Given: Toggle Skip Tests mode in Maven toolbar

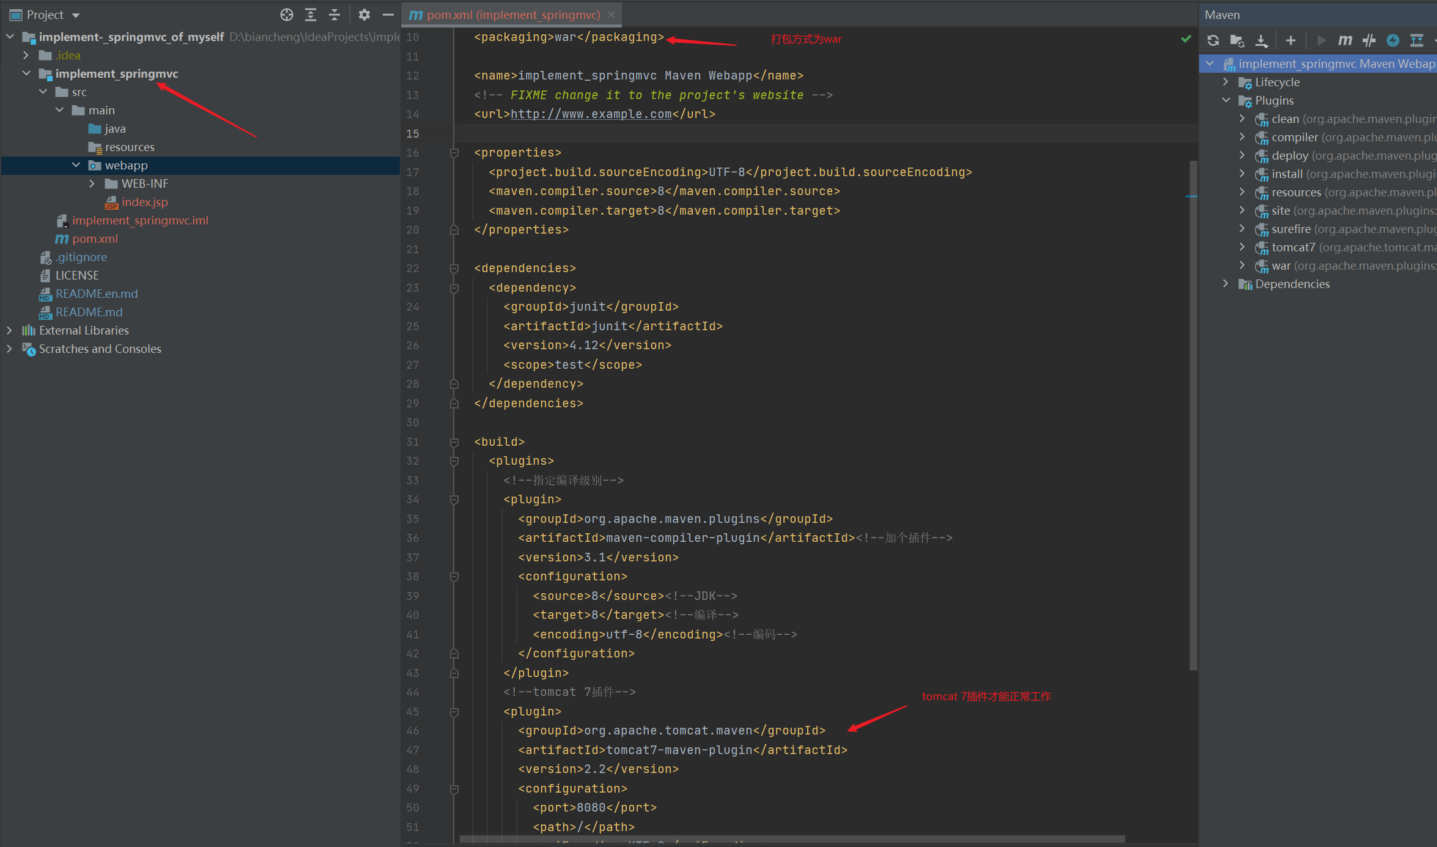Looking at the screenshot, I should coord(1369,40).
